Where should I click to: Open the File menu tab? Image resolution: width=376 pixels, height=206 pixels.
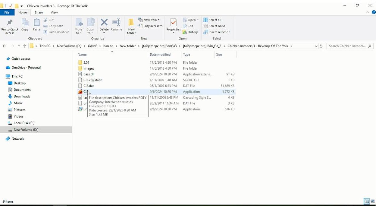(7, 12)
